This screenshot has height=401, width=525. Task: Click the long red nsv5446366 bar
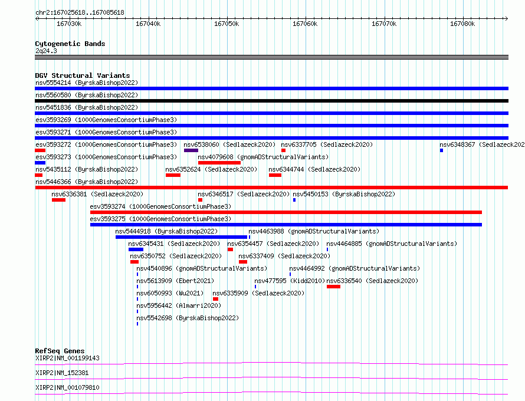tap(271, 188)
